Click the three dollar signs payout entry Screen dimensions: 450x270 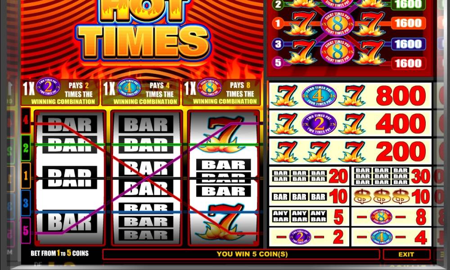pos(391,197)
